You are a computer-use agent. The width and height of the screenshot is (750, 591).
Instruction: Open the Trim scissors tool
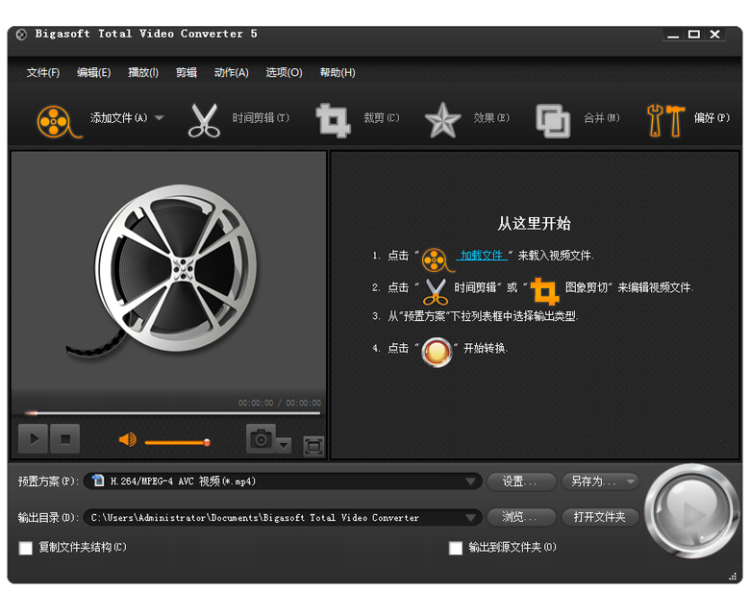[x=204, y=120]
